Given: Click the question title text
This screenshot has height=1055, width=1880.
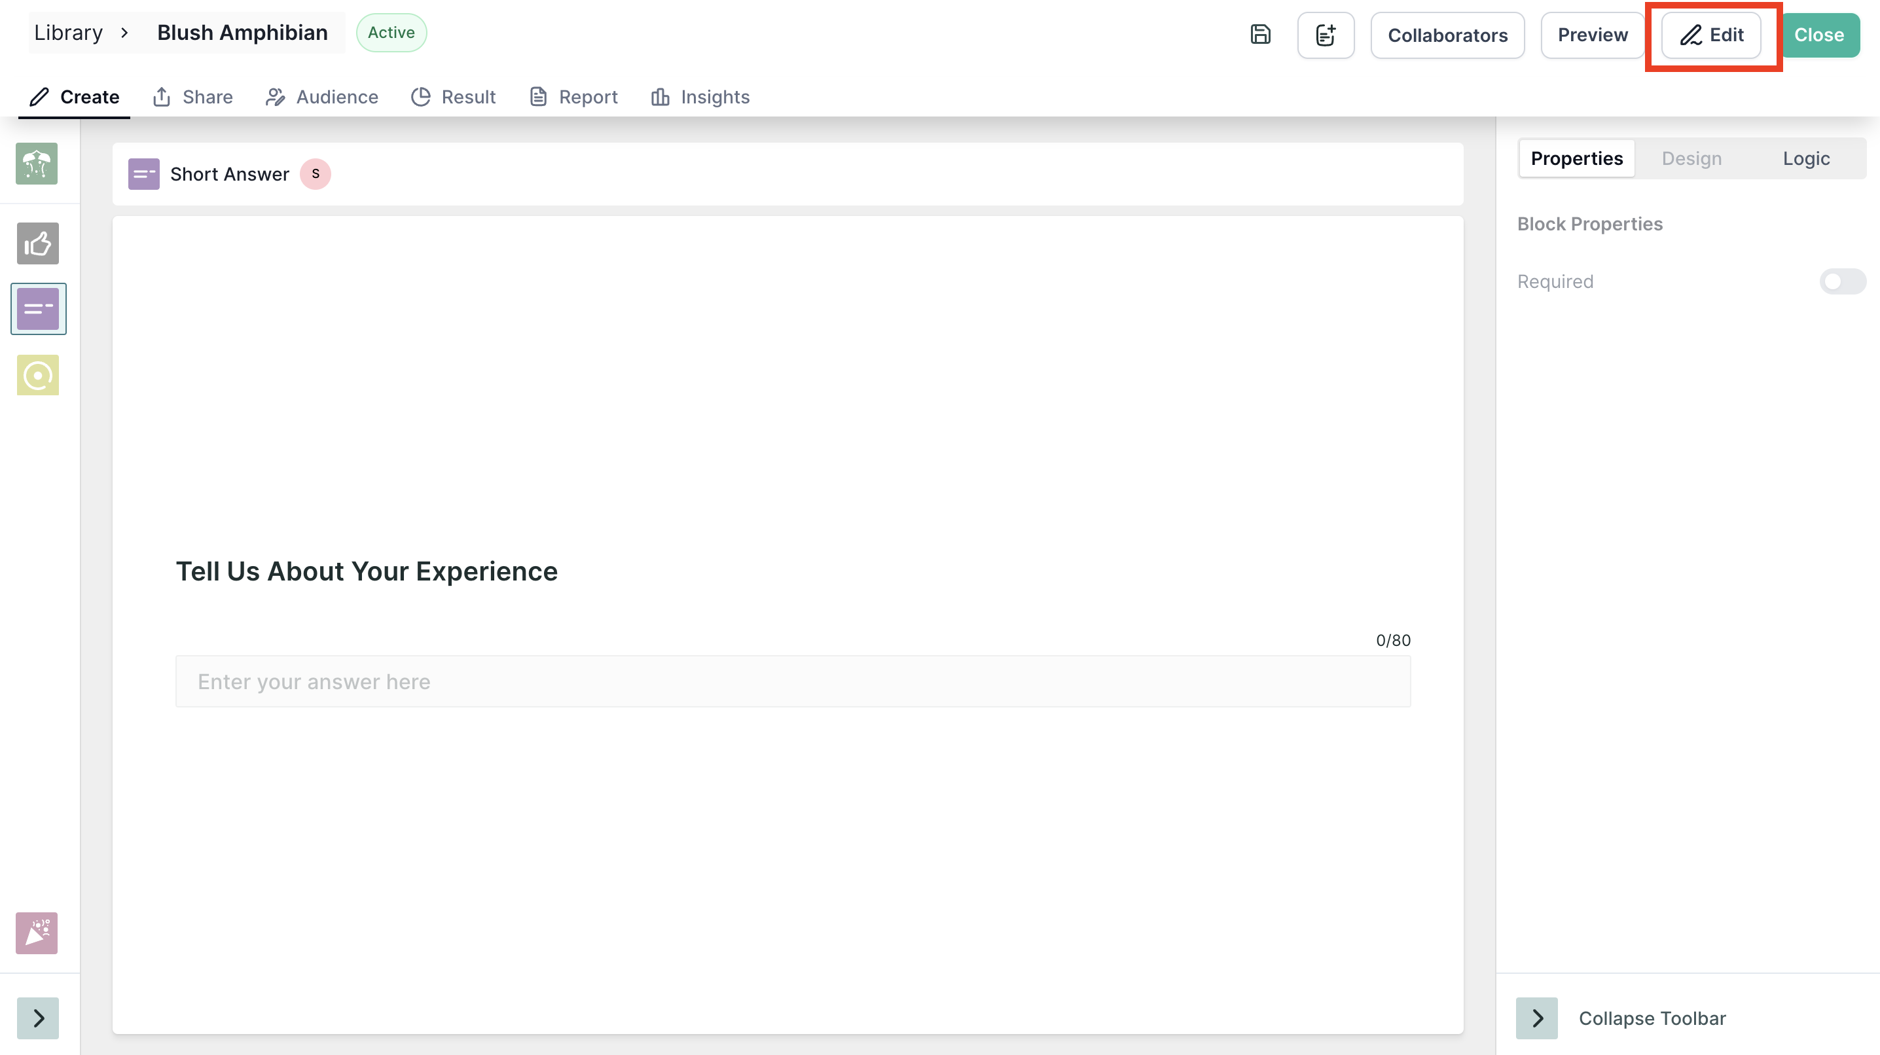Looking at the screenshot, I should click(367, 571).
